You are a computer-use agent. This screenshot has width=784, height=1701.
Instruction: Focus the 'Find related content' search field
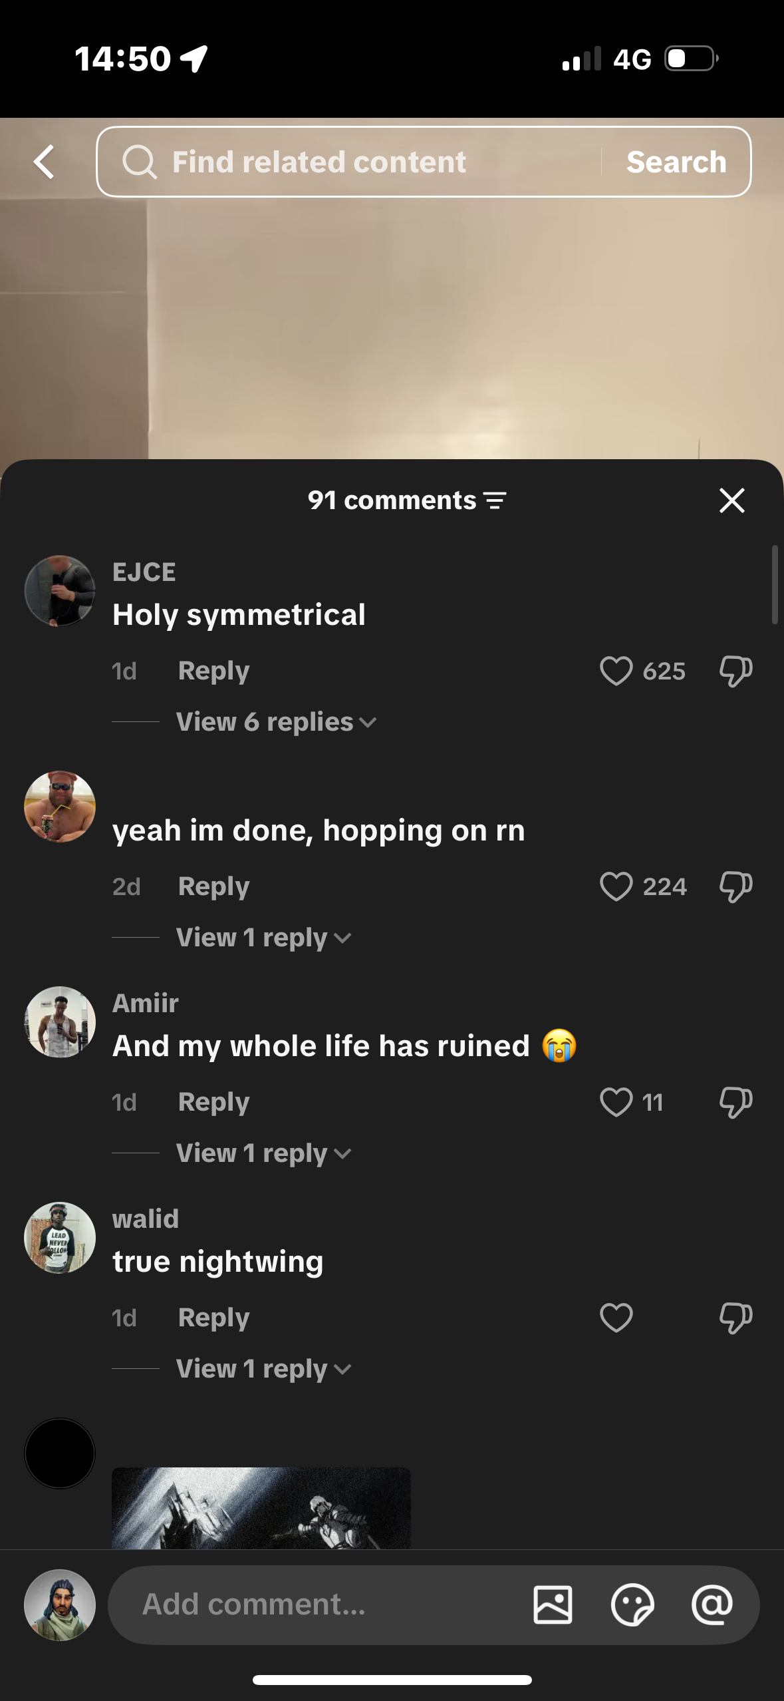coord(346,162)
